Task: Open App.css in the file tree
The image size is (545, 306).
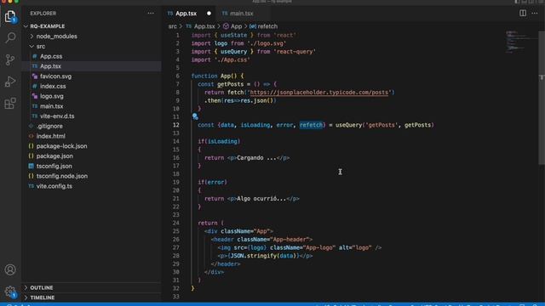Action: tap(51, 56)
